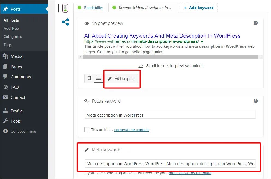271x179 pixels.
Task: Click the Contact envelope icon
Action: click(5, 97)
